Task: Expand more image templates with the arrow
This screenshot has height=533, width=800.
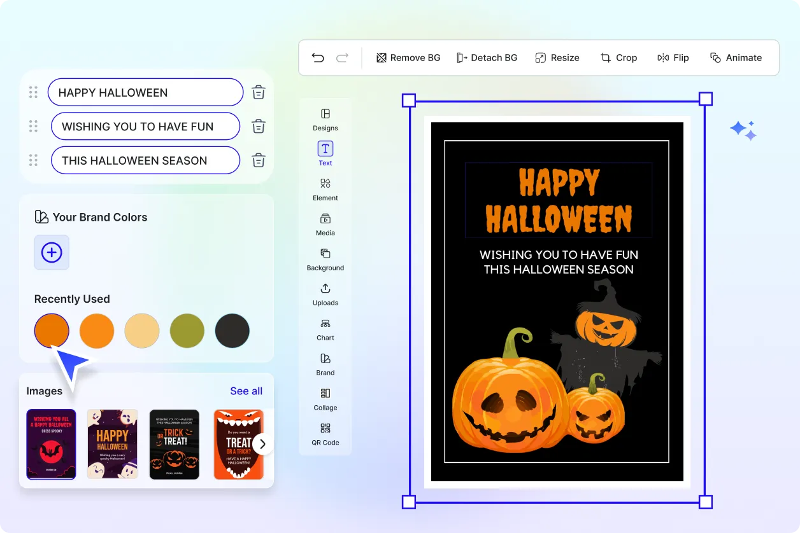Action: point(262,443)
